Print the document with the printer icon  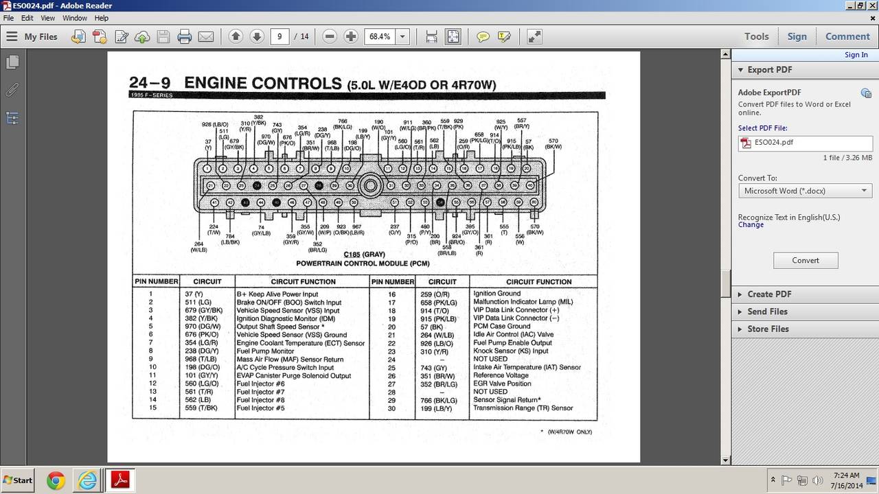click(184, 36)
